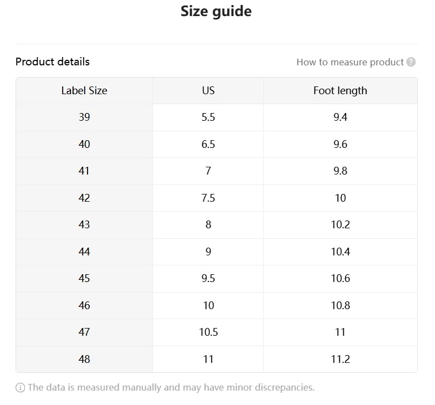Screen dimensions: 435x405
Task: Open the How to measure product link
Action: [350, 62]
